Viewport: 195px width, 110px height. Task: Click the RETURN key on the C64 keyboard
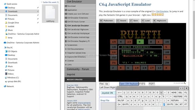tap(175, 101)
